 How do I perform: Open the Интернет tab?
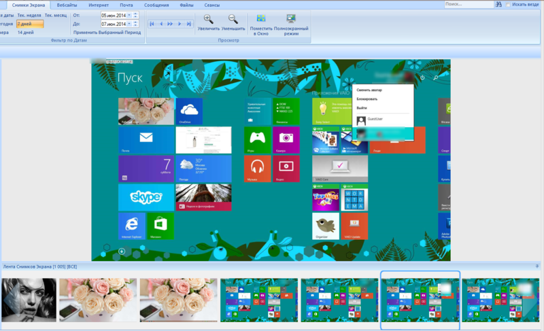(x=99, y=5)
